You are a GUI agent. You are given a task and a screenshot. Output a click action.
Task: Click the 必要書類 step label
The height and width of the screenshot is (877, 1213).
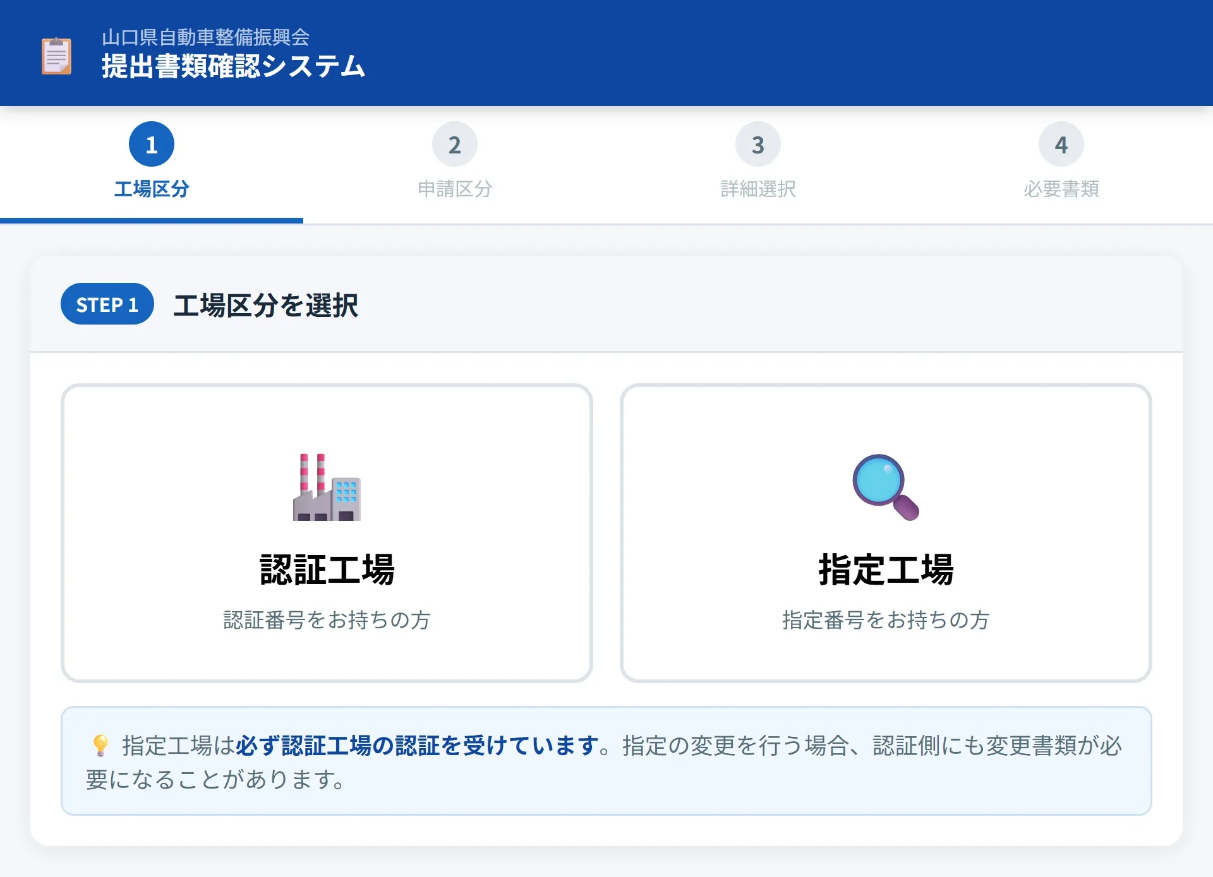(1061, 189)
